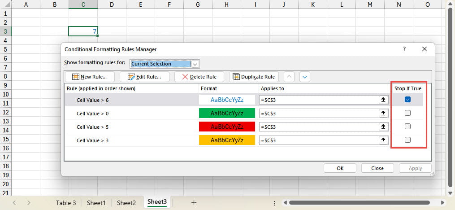Click the New Rule button
The height and width of the screenshot is (210, 455).
pos(90,77)
